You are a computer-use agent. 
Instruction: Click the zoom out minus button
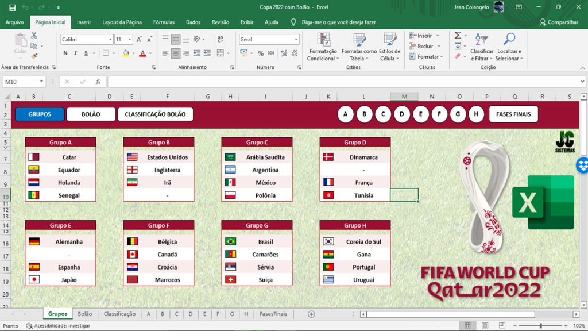(x=515, y=325)
